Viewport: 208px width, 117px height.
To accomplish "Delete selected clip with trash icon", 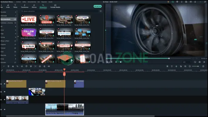I will [8, 66].
